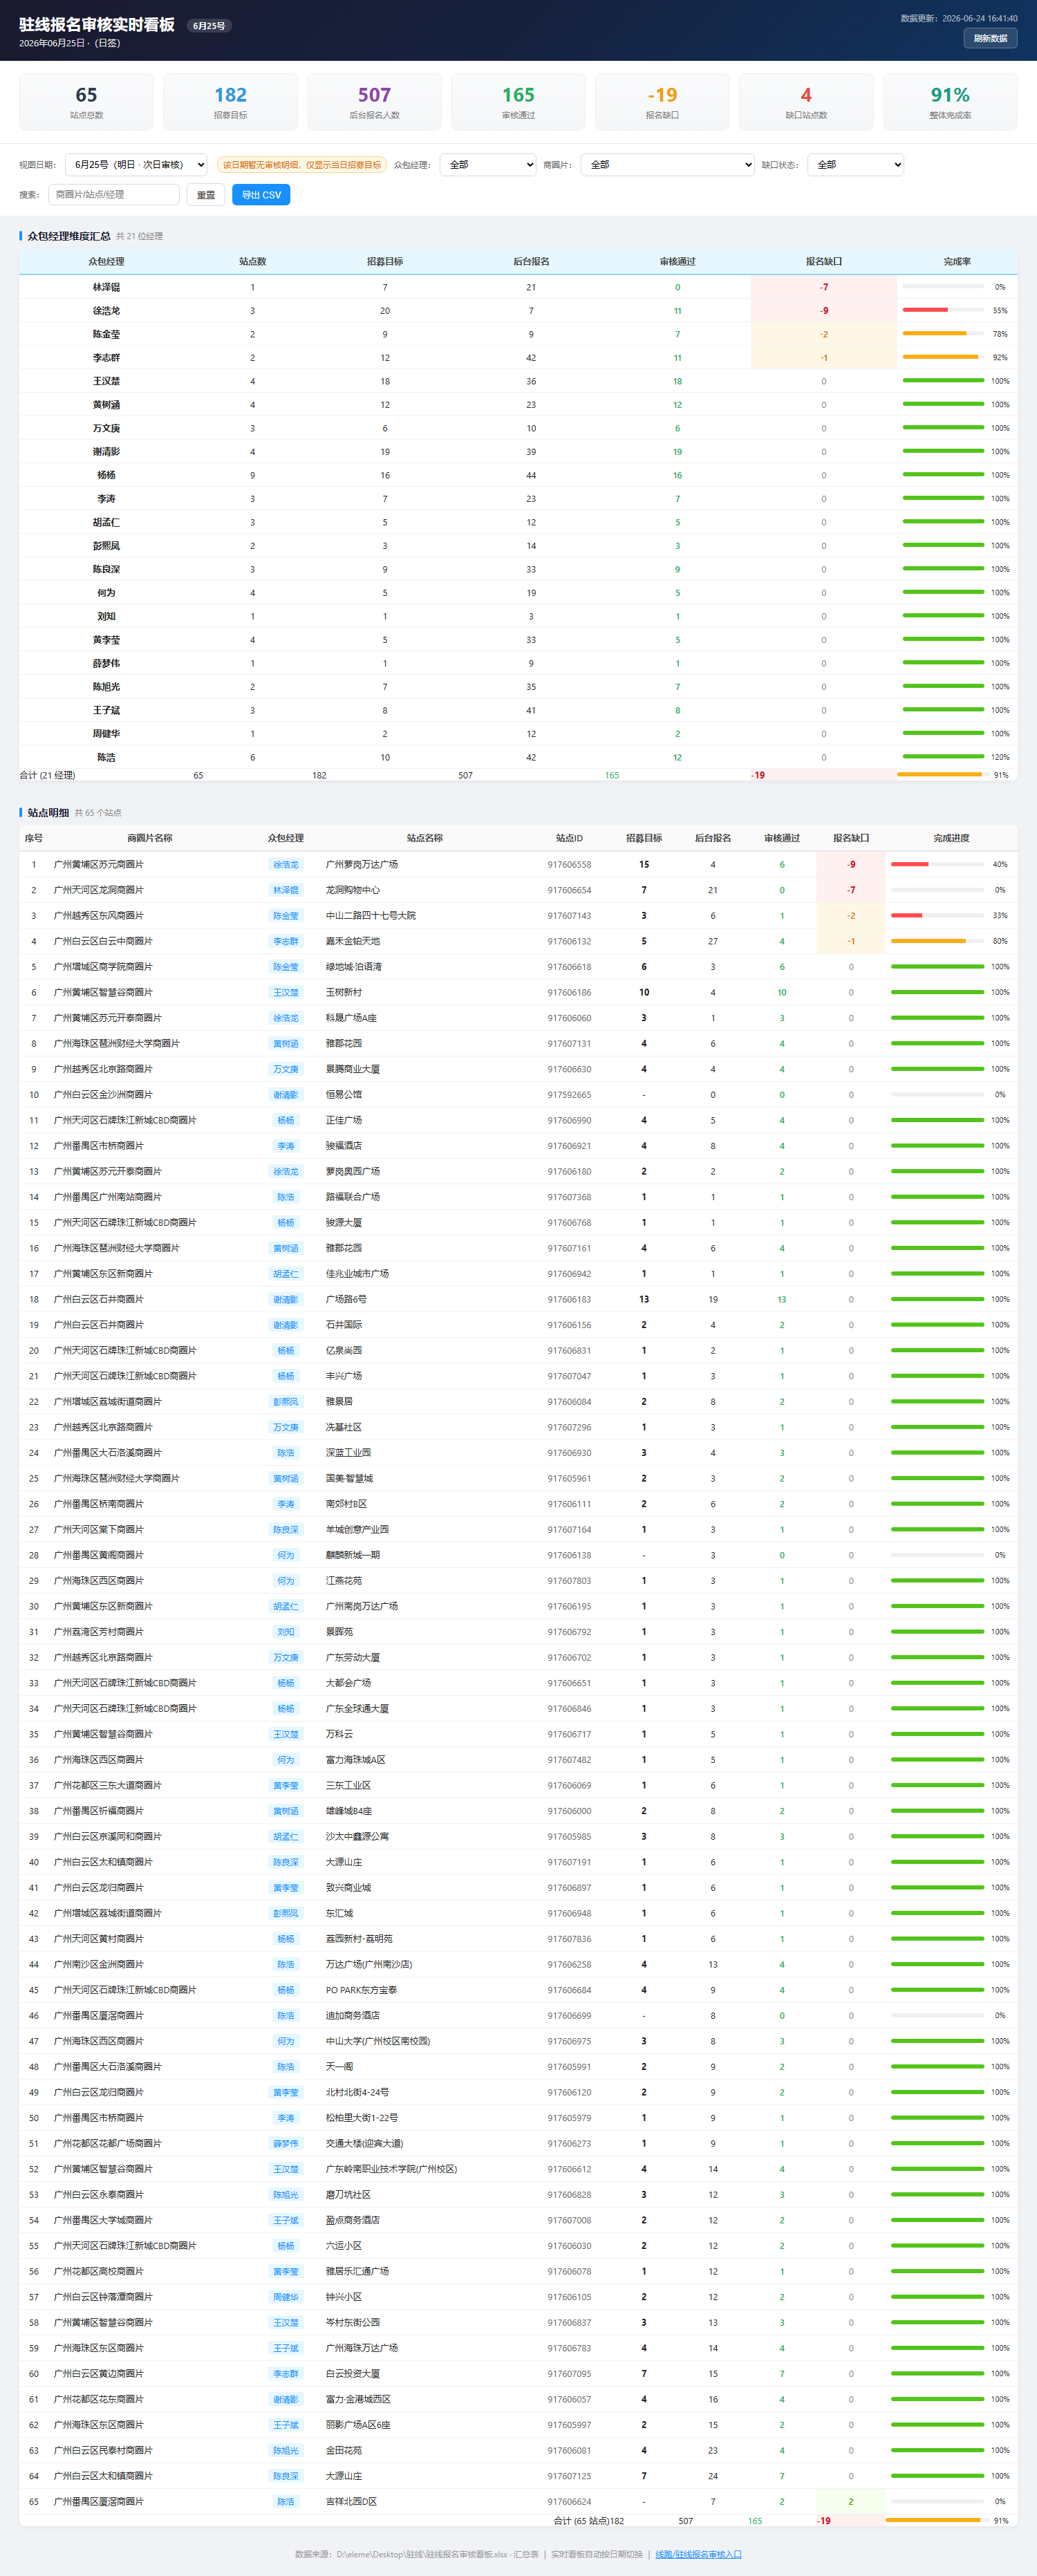
Task: Open the 视图日期 dropdown showing 6月25号
Action: coord(136,165)
